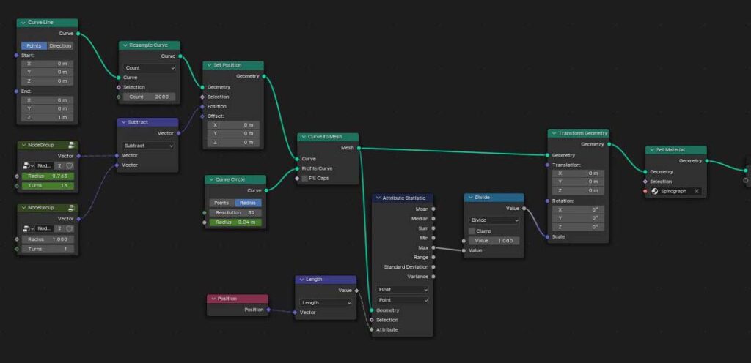The image size is (751, 363).
Task: Clear the Spirograph material with the X icon
Action: (x=697, y=191)
